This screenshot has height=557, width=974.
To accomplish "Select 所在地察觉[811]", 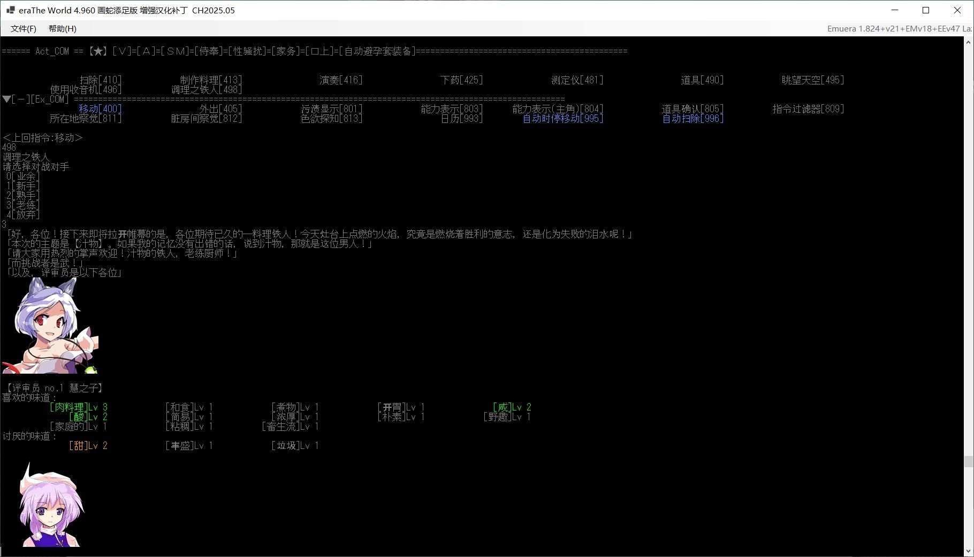I will pos(86,119).
